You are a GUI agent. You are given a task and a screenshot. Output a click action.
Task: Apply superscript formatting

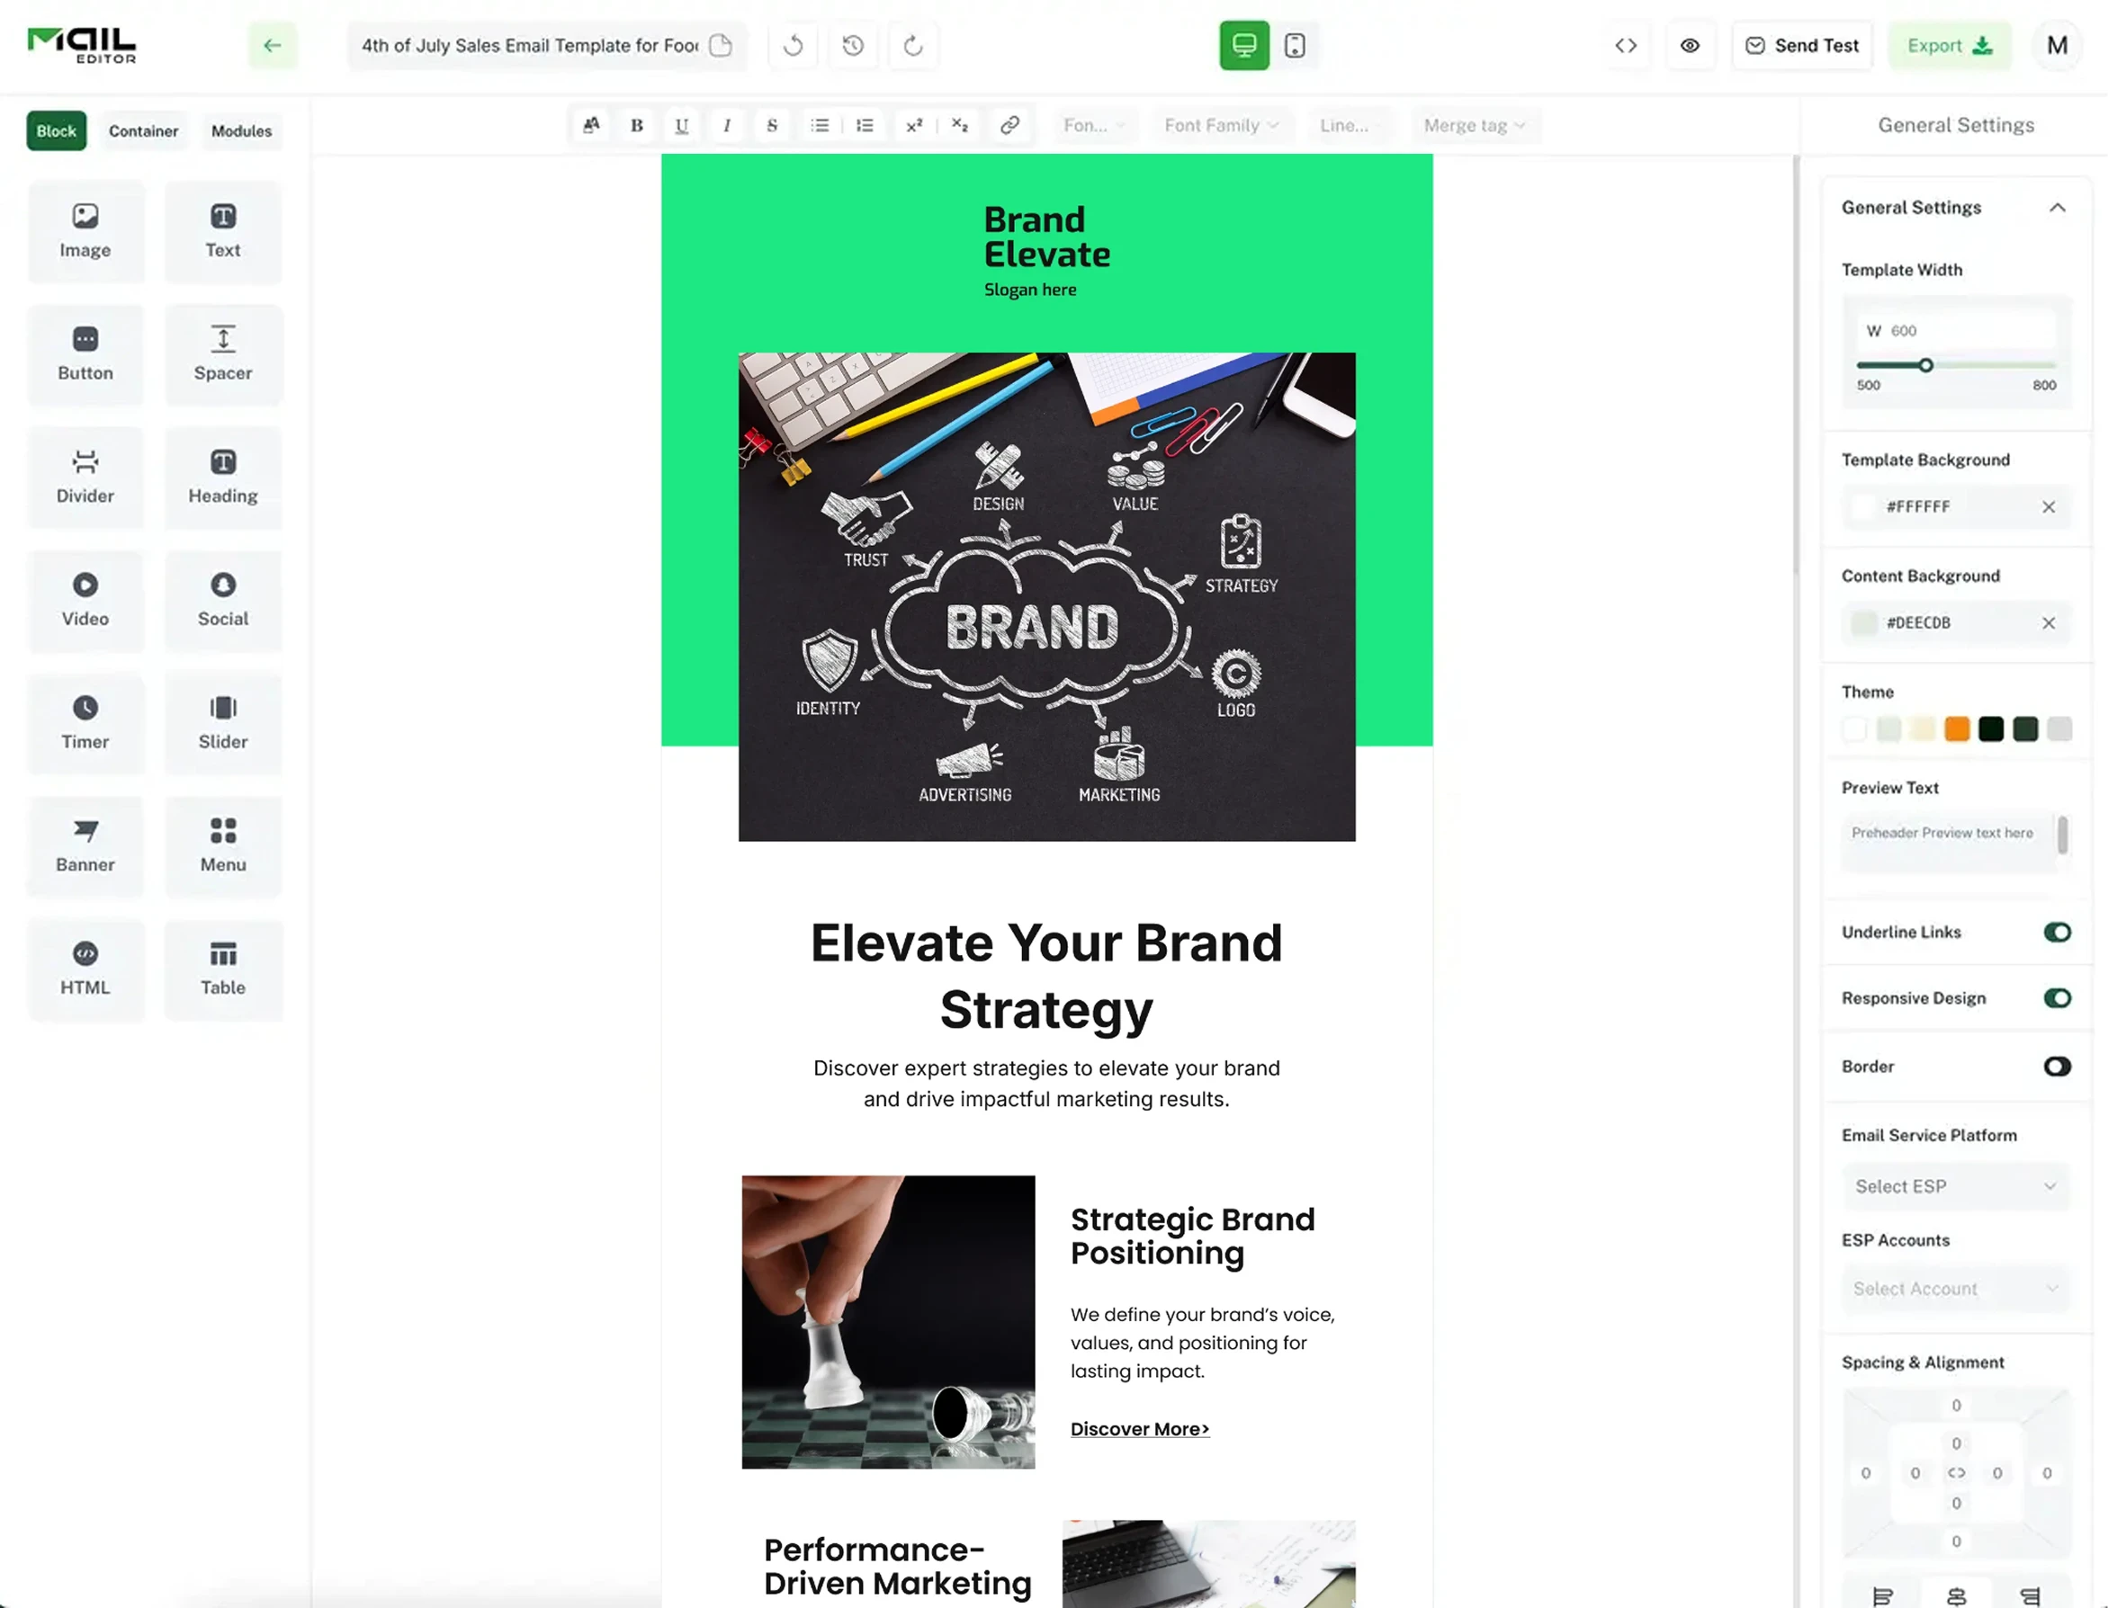point(914,125)
